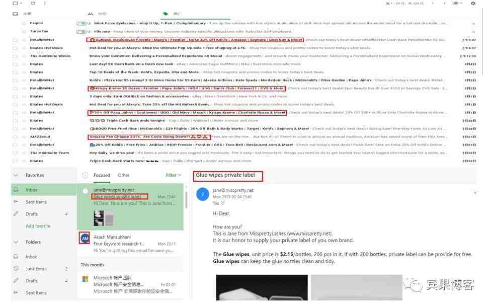The image size is (490, 306).
Task: Star the Amazon Fee Change 2019 email
Action: coord(24,136)
